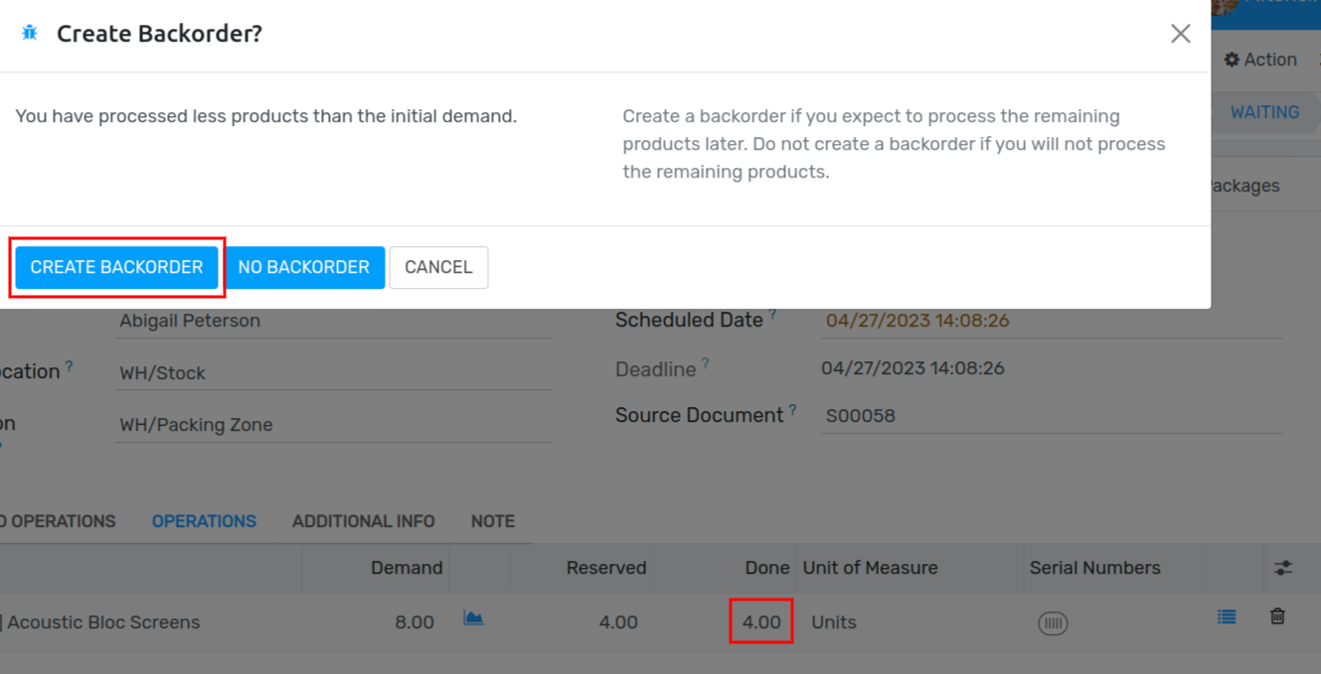Switch to the Operations tab
1321x674 pixels.
(x=204, y=521)
